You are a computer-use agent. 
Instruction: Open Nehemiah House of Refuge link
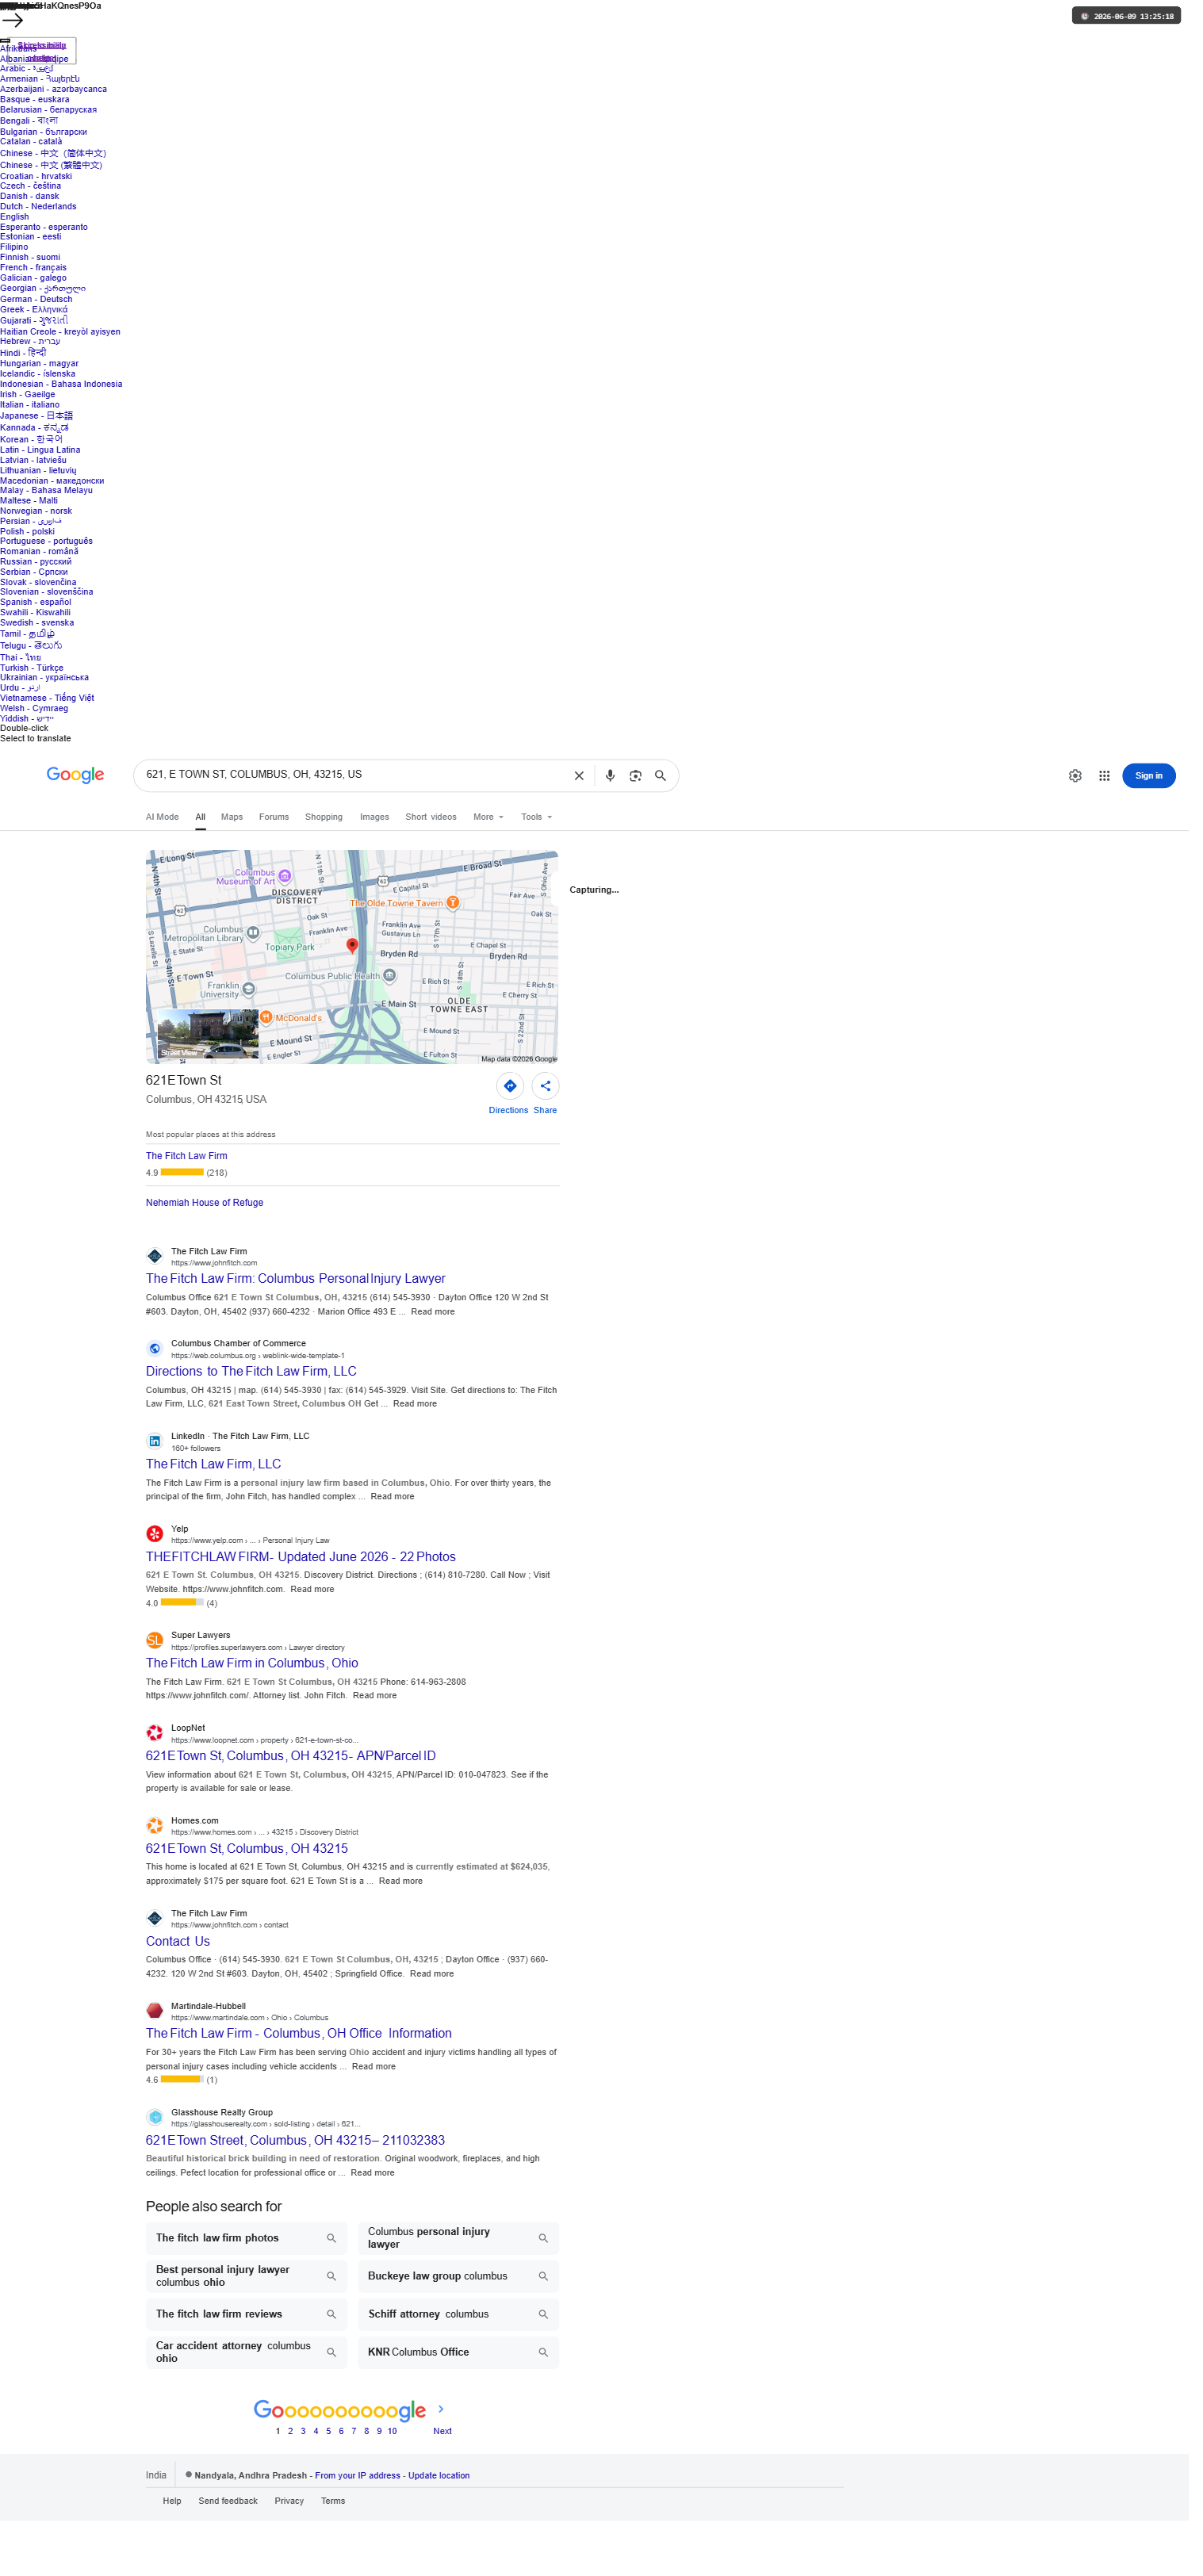click(x=207, y=1217)
